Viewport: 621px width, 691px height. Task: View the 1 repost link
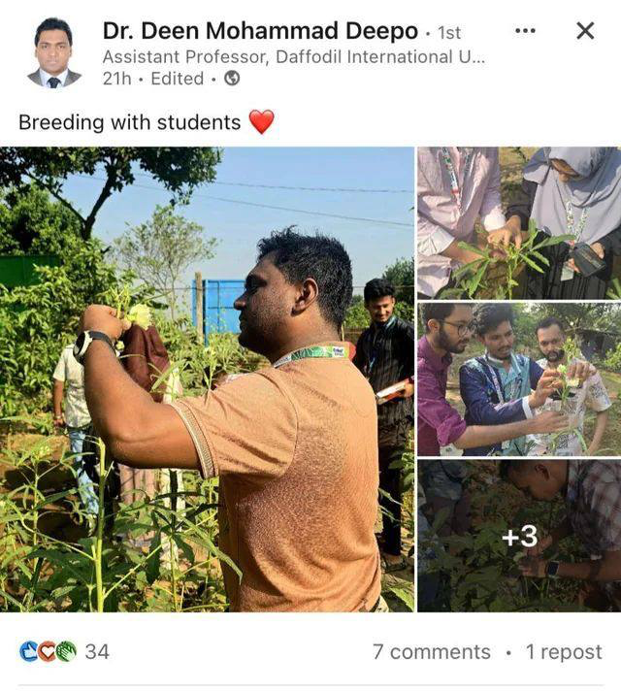click(x=564, y=652)
